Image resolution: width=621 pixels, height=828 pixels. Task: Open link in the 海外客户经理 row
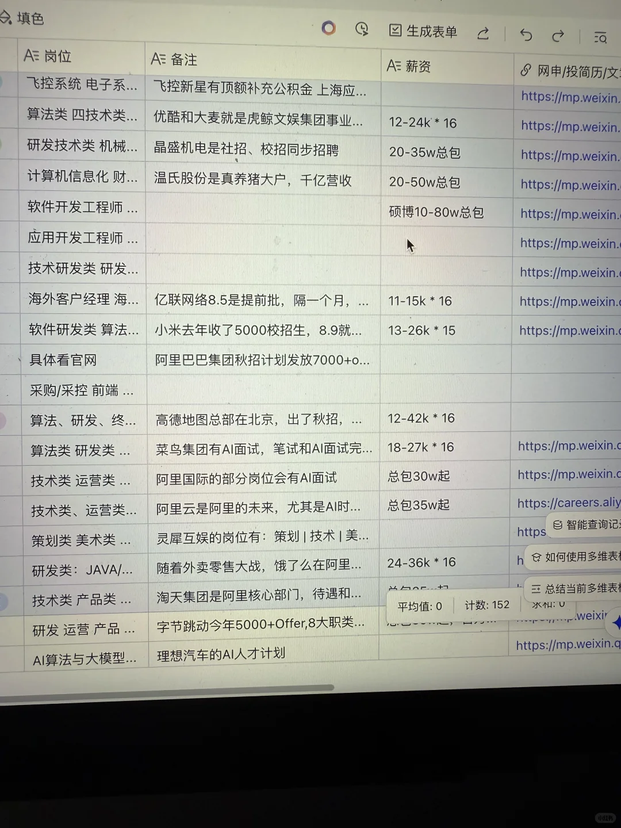tap(570, 301)
